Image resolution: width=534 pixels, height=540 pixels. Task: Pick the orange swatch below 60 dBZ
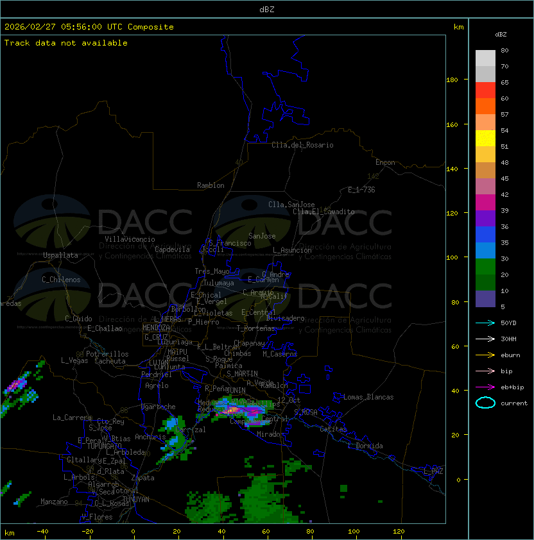[485, 106]
